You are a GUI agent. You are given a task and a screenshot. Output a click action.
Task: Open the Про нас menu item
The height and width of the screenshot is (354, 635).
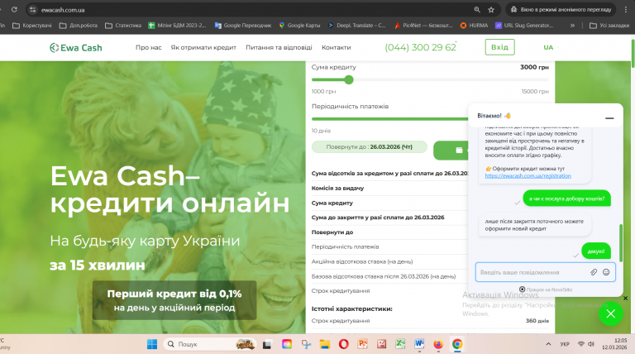(148, 47)
